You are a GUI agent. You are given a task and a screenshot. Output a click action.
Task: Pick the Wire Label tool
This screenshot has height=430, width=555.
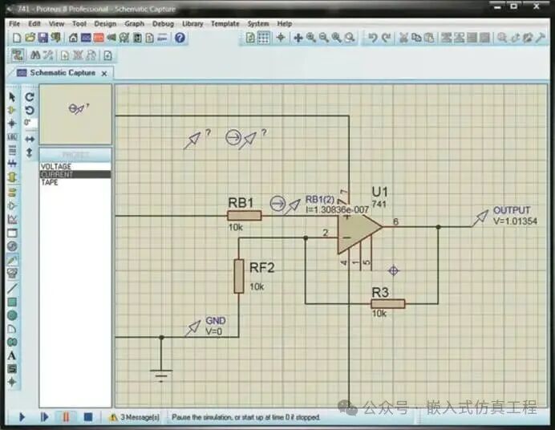pos(12,136)
